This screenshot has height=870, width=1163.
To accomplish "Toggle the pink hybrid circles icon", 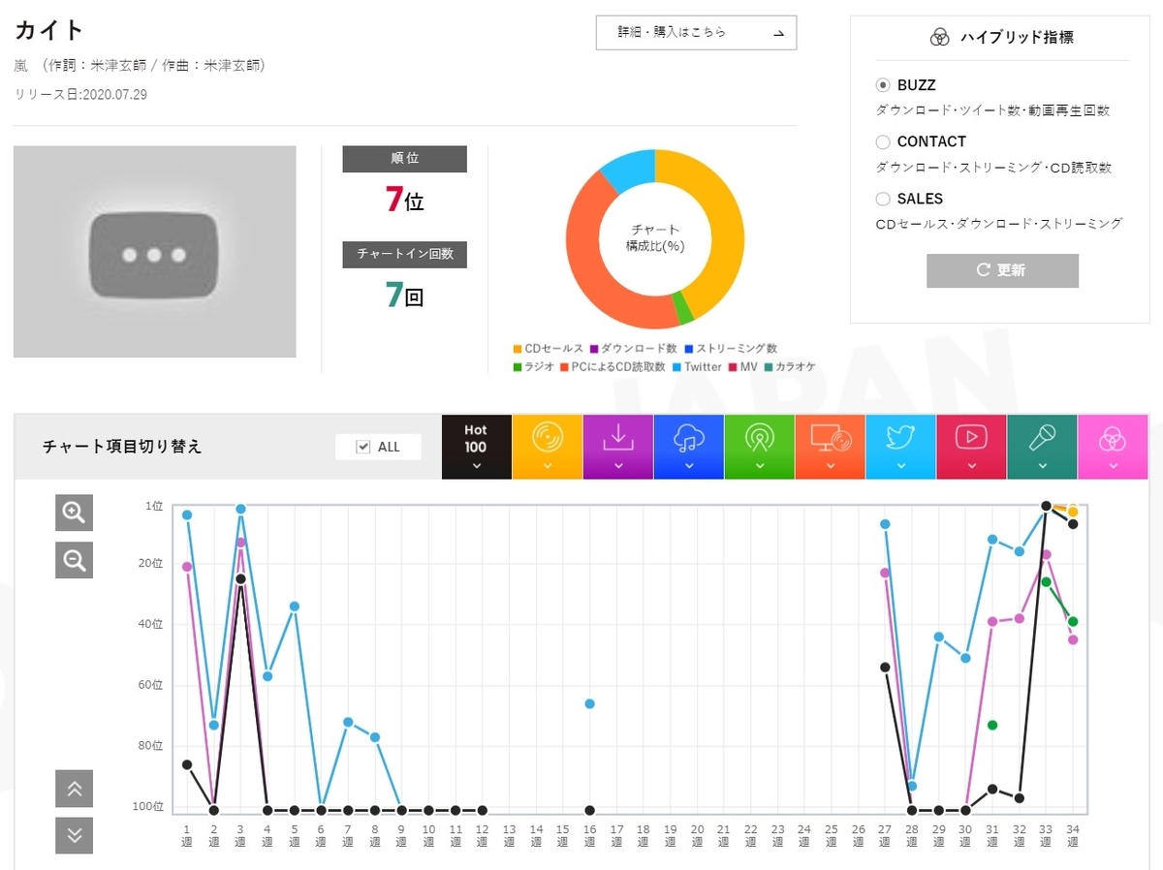I will [1113, 447].
